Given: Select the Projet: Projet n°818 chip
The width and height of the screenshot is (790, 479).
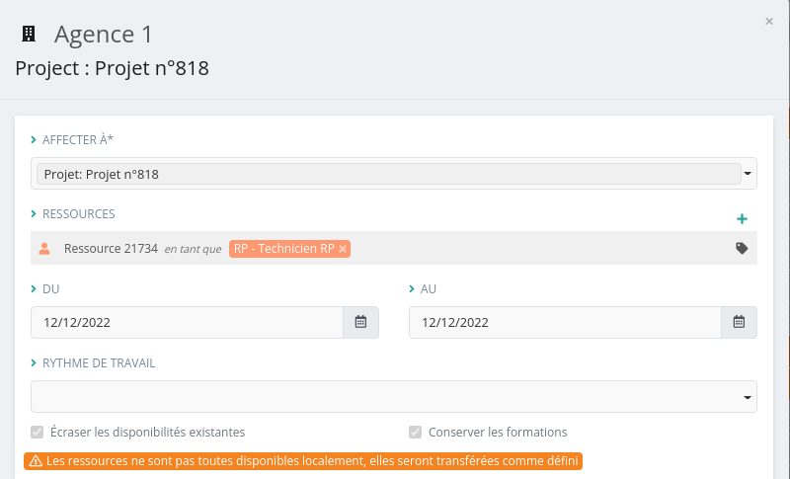Looking at the screenshot, I should [x=388, y=174].
